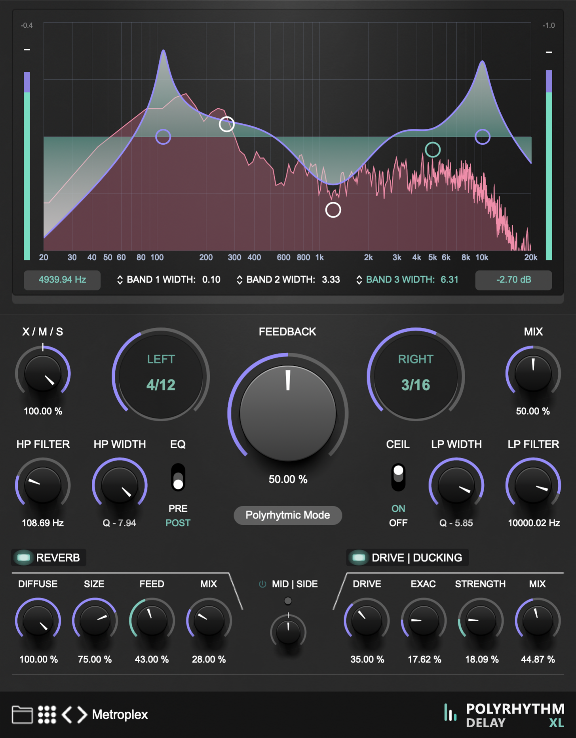This screenshot has height=738, width=576.
Task: Click the 108.69 Hz HP filter value
Action: click(43, 523)
